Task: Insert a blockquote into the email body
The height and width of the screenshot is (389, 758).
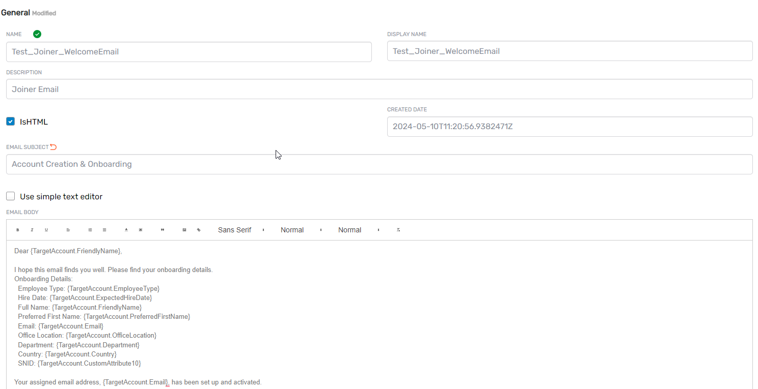Action: pos(162,230)
